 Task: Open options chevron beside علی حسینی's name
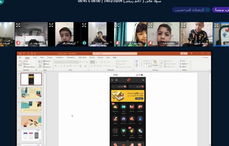111,43
